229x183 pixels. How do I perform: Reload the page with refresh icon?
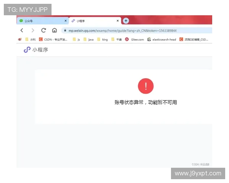point(44,30)
